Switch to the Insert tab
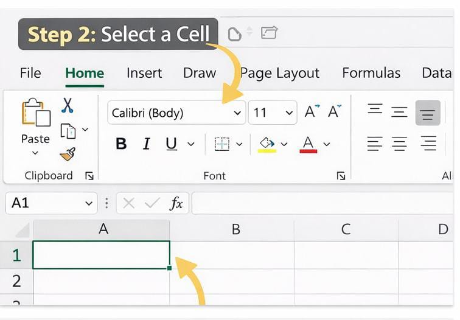The width and height of the screenshot is (460, 320). point(144,74)
